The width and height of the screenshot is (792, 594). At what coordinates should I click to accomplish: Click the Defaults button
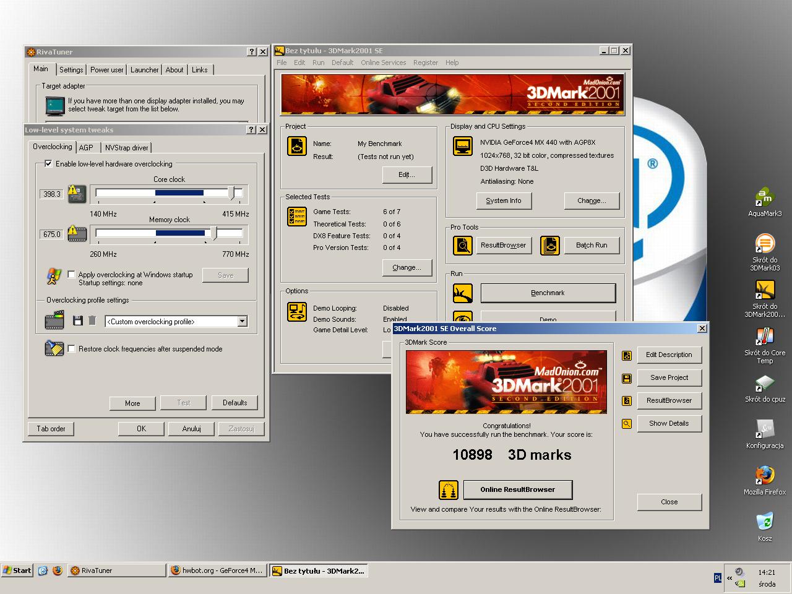(235, 403)
